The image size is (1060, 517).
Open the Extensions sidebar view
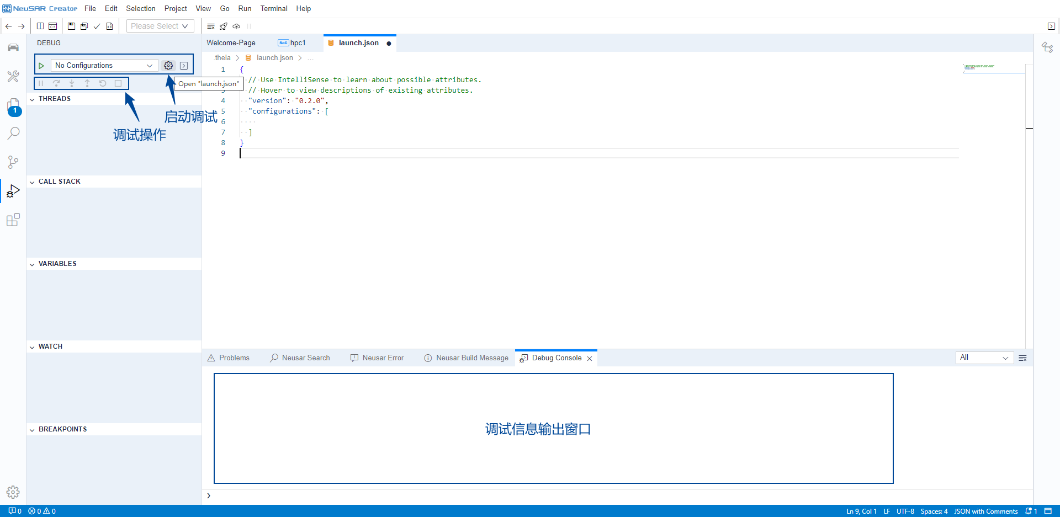click(x=13, y=220)
